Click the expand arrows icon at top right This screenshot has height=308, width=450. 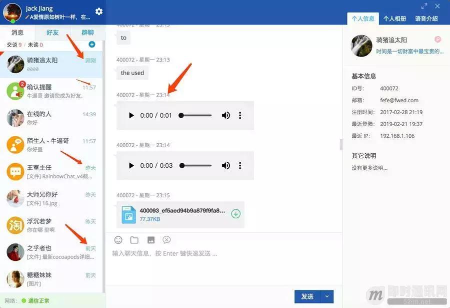click(x=424, y=6)
